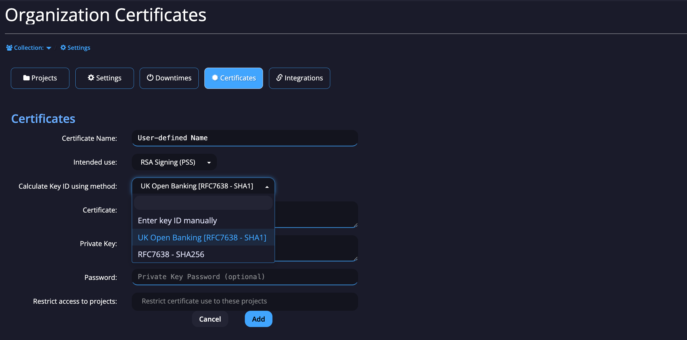Click the Certificate Name input field
The width and height of the screenshot is (687, 340).
pyautogui.click(x=245, y=138)
